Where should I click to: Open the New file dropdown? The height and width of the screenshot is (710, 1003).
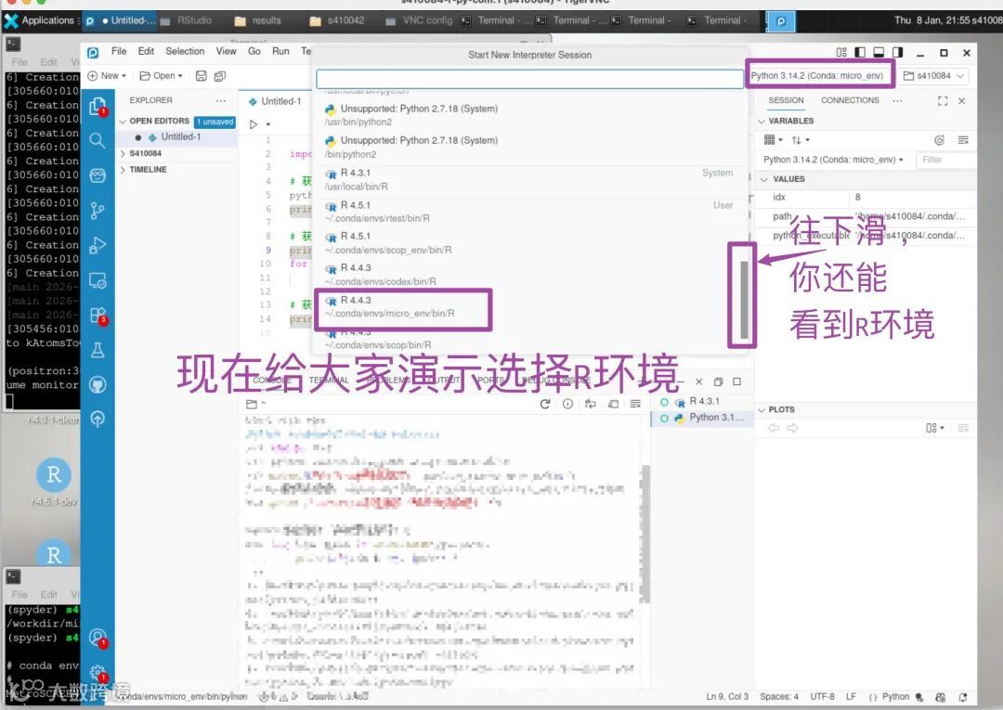pyautogui.click(x=107, y=75)
